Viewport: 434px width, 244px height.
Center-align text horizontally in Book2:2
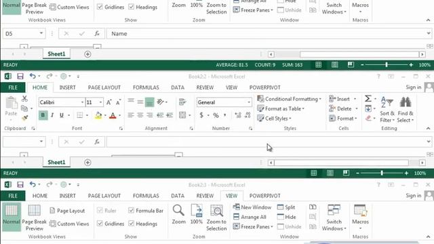click(140, 115)
